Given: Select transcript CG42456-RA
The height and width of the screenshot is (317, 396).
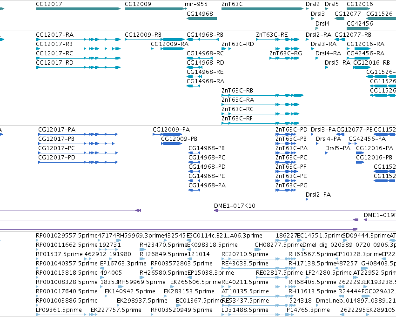Looking at the screenshot, I should tap(365, 53).
